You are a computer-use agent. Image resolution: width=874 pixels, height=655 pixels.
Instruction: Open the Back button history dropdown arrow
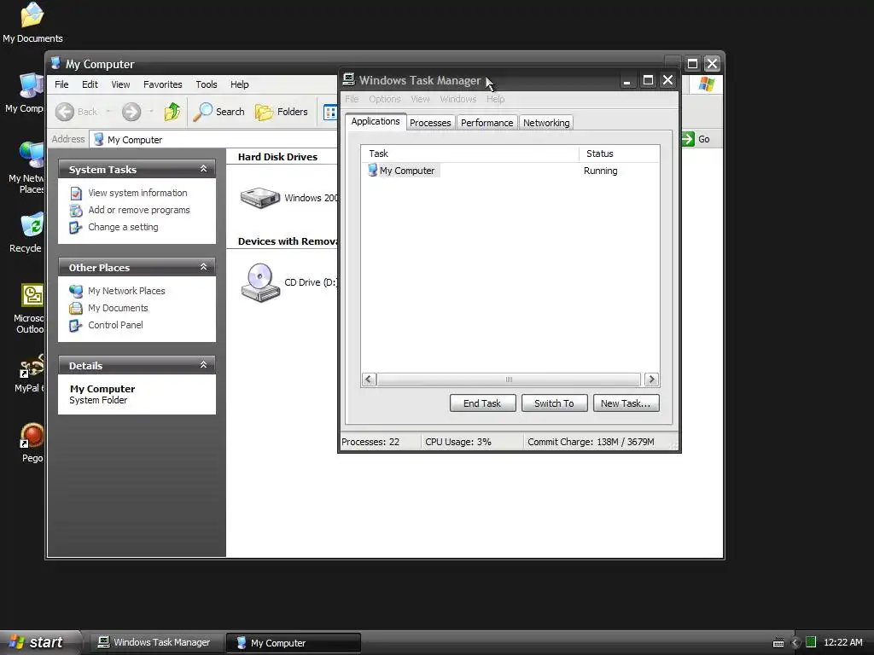tap(108, 112)
